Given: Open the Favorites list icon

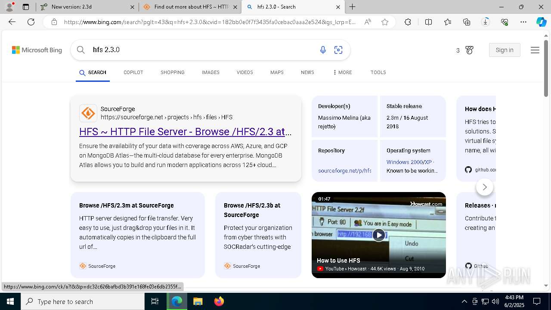Looking at the screenshot, I should point(448,22).
